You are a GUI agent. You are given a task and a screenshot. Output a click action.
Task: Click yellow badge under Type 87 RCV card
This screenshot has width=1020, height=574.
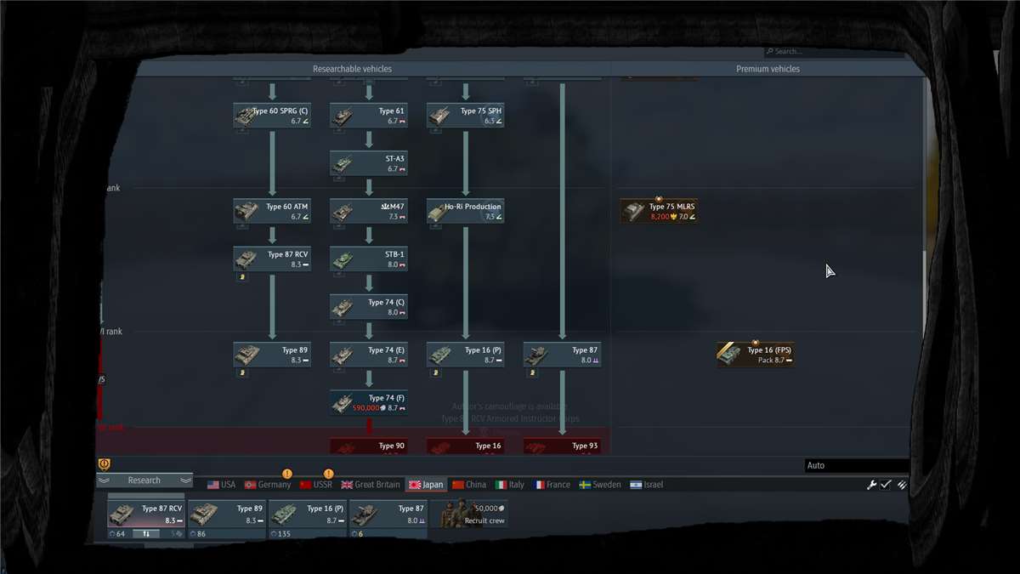click(x=242, y=277)
